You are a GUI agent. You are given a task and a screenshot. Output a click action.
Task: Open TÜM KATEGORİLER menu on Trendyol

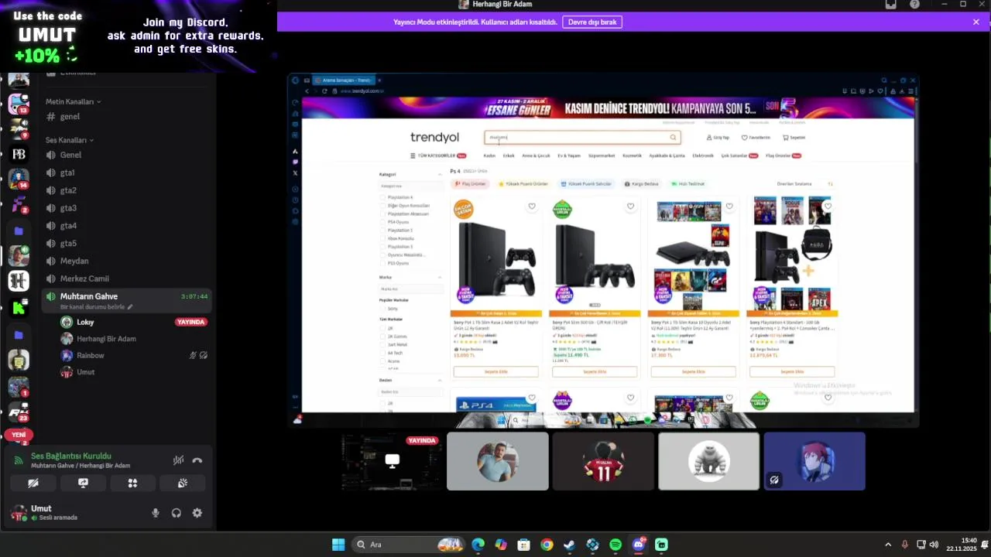pyautogui.click(x=438, y=155)
